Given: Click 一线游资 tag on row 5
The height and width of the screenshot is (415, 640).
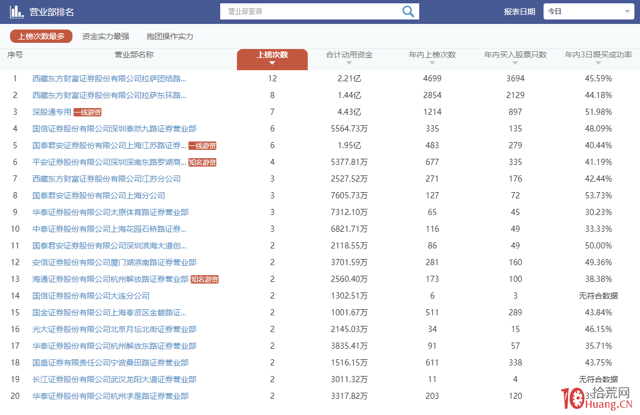Looking at the screenshot, I should pos(202,146).
